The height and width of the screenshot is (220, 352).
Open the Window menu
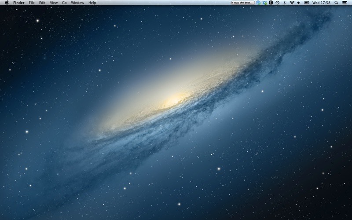click(x=77, y=3)
